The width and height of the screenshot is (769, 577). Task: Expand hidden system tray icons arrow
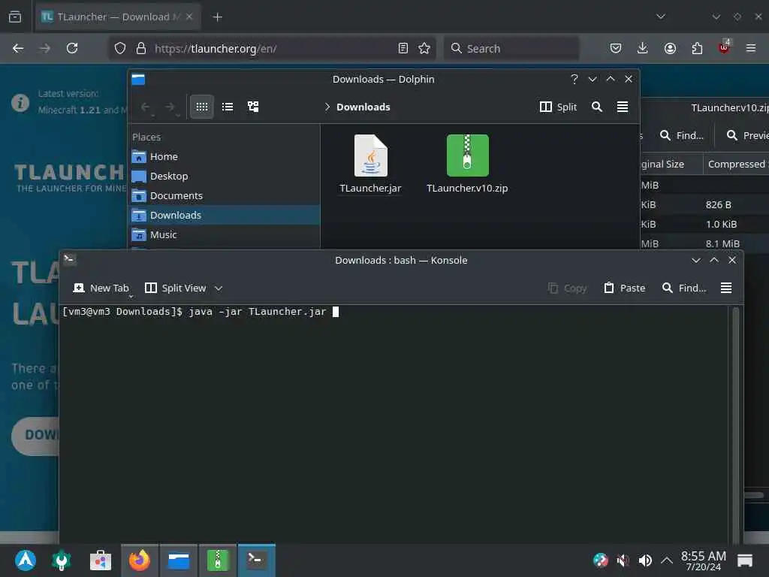[667, 560]
